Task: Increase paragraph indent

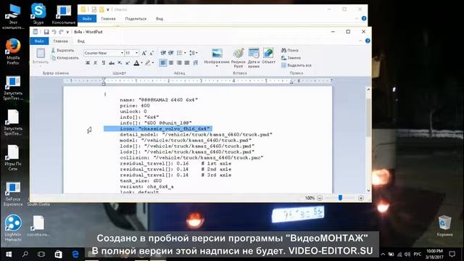Action: click(171, 53)
